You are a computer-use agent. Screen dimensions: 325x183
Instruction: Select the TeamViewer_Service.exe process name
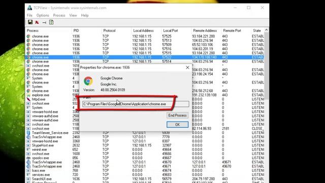pyautogui.click(x=50, y=133)
